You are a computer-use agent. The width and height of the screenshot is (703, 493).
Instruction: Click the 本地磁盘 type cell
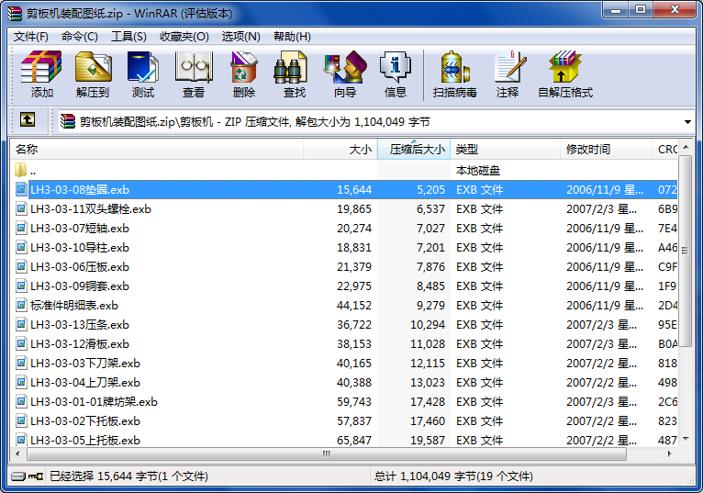[478, 171]
